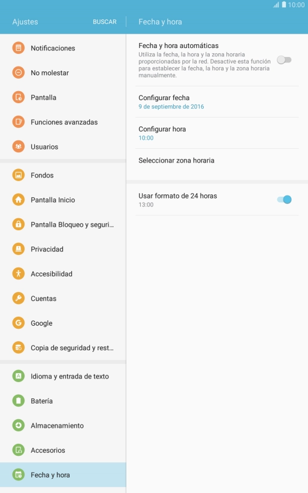Tap the Pantalla Inicio home icon

point(18,200)
